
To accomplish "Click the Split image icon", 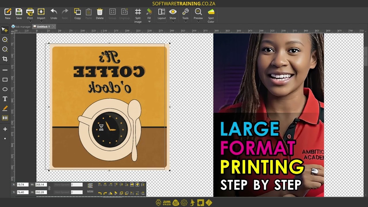I will click(138, 12).
